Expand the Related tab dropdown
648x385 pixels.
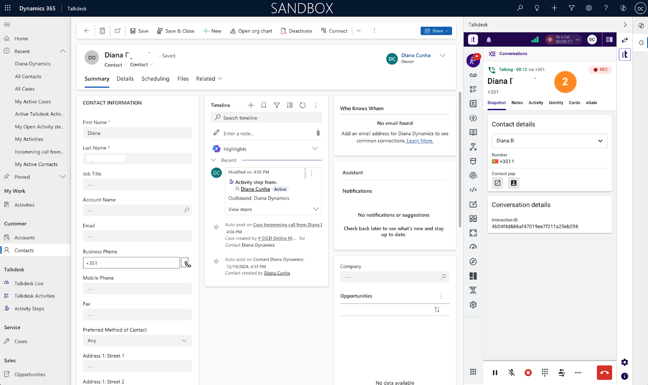209,79
